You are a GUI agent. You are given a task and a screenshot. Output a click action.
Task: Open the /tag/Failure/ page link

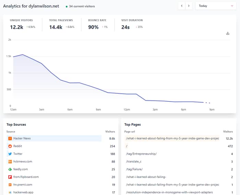134,169
